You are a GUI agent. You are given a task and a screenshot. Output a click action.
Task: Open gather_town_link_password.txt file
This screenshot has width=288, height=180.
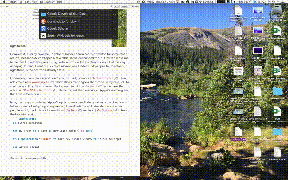click(x=258, y=152)
